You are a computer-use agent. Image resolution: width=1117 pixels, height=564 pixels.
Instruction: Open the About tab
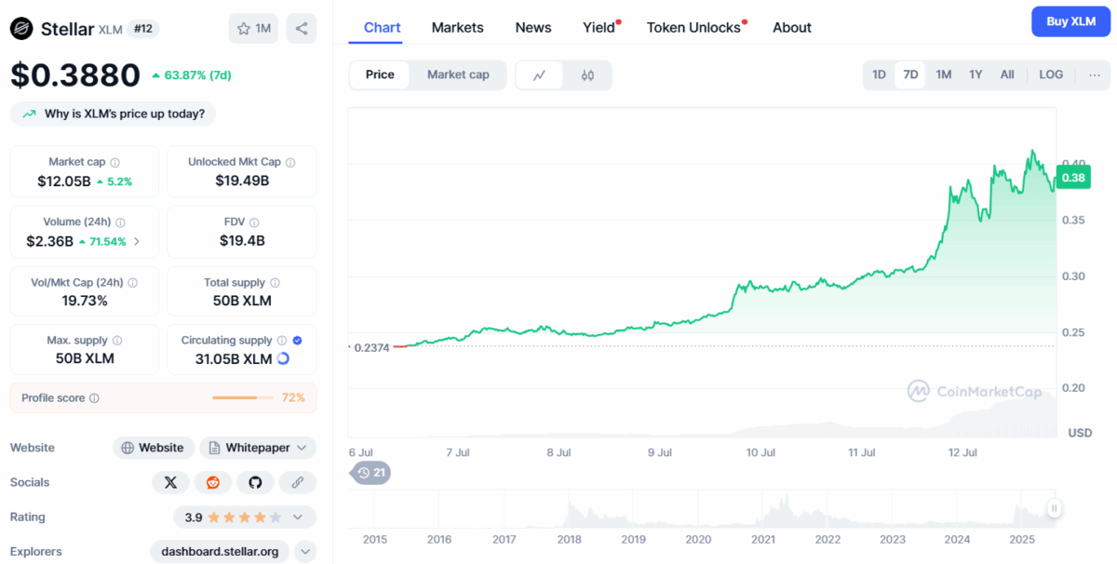(792, 28)
